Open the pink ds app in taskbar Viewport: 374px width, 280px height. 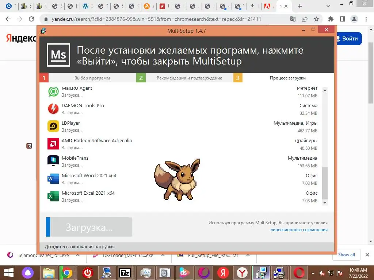(184, 273)
